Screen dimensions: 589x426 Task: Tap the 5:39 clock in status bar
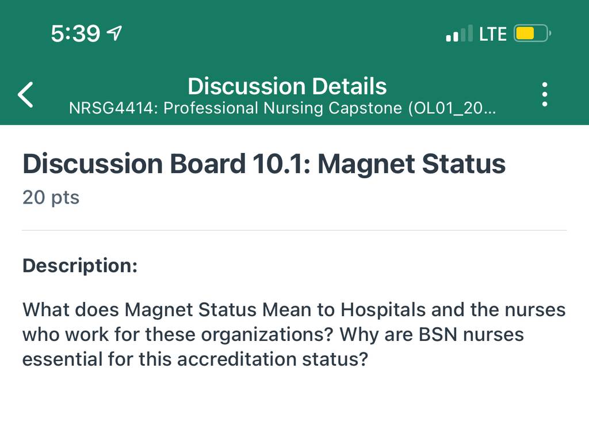tap(75, 33)
